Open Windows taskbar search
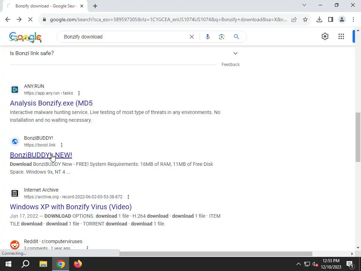The image size is (361, 271). click(25, 264)
